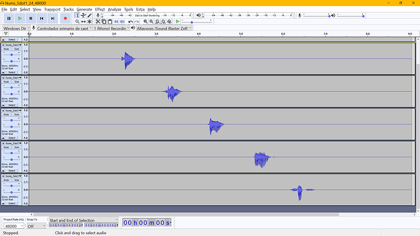Click the playback meter speaker icon

[198, 16]
